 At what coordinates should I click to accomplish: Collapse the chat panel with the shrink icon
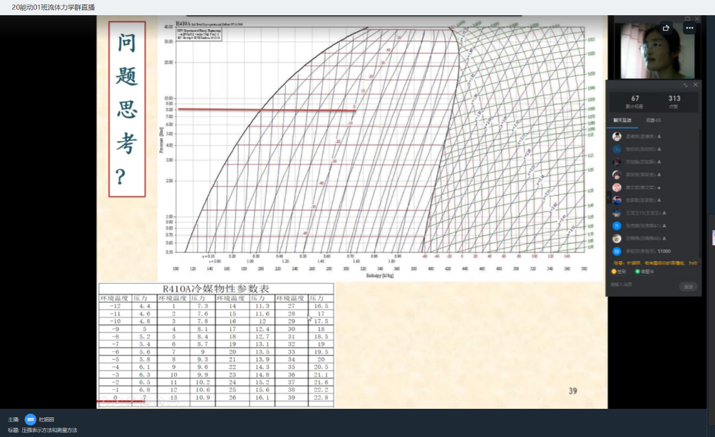686,85
